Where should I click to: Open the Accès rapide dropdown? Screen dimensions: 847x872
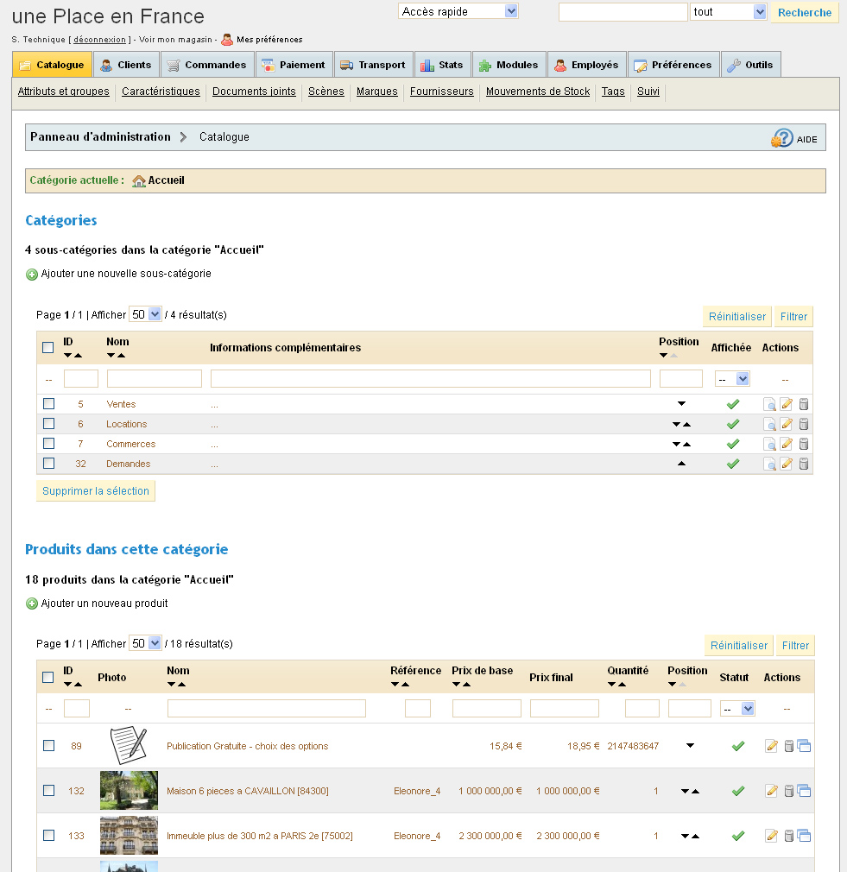click(x=458, y=11)
